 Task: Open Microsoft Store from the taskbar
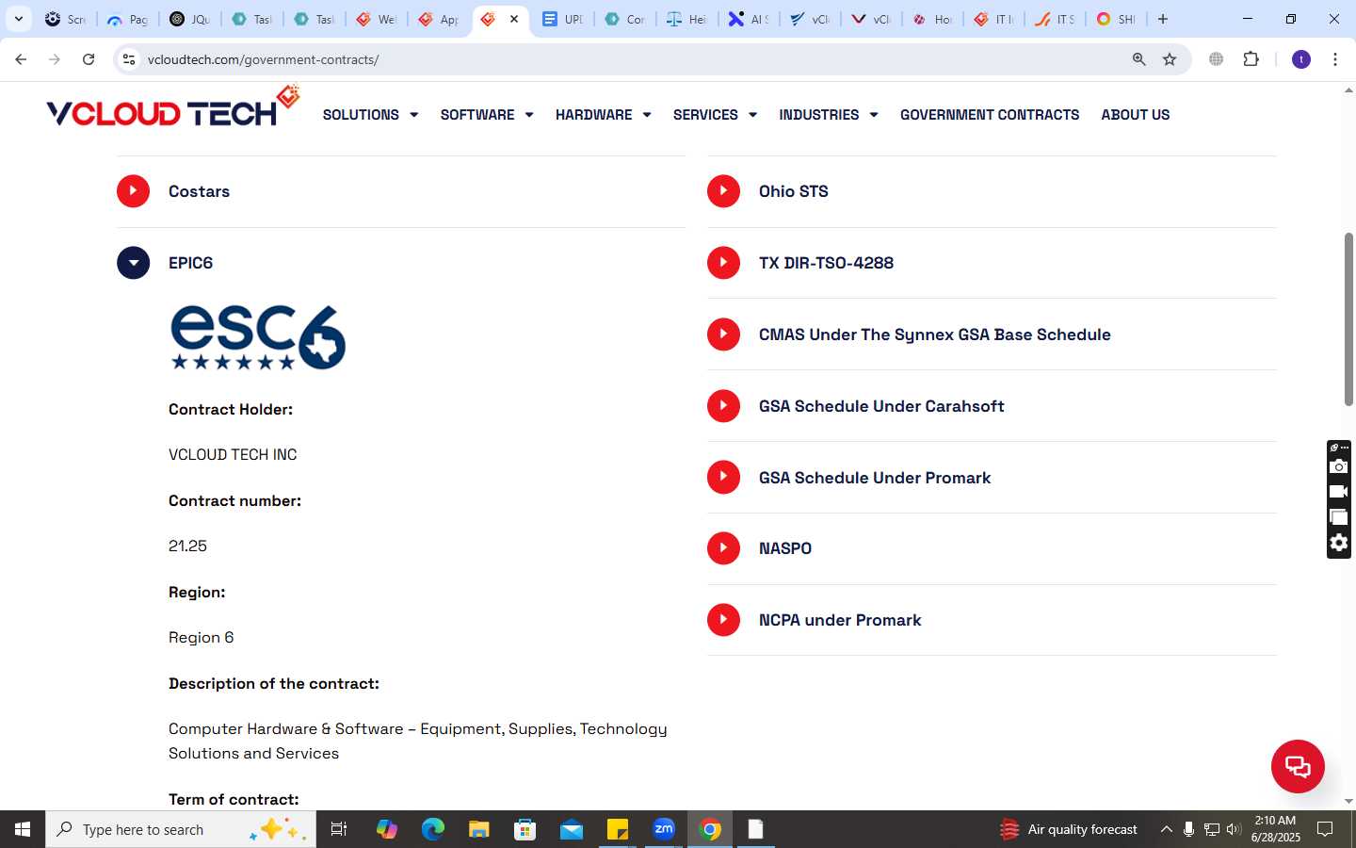coord(525,829)
